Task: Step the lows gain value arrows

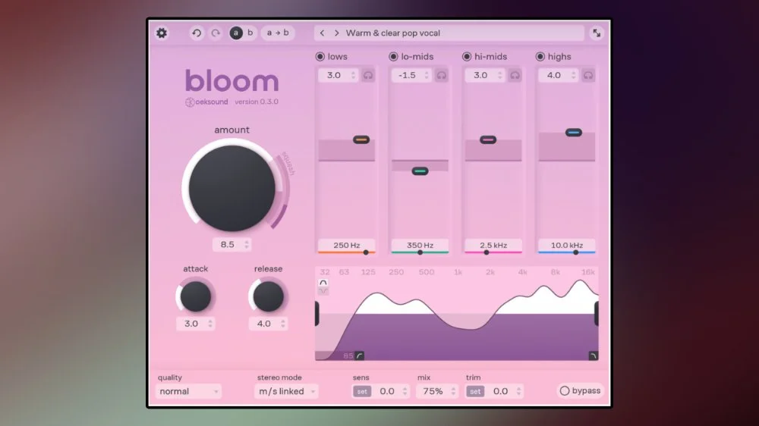Action: 354,76
